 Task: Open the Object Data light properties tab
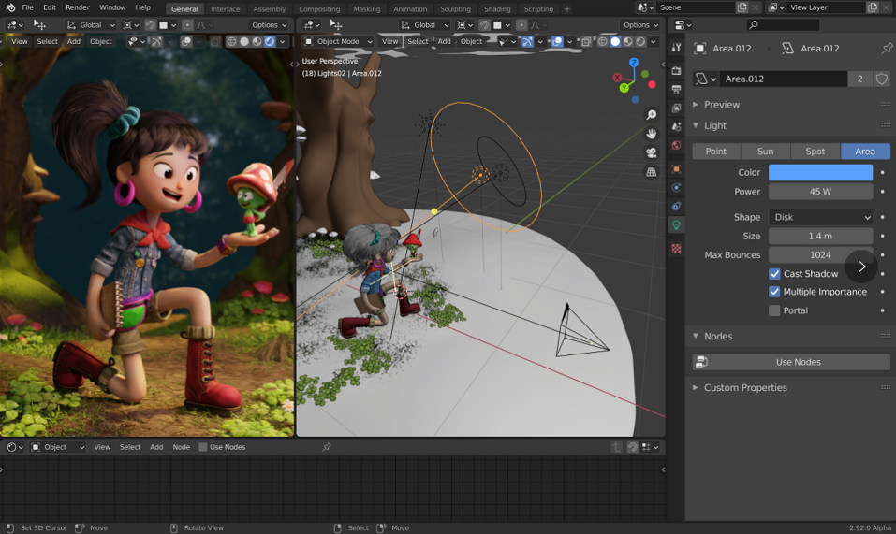click(677, 225)
